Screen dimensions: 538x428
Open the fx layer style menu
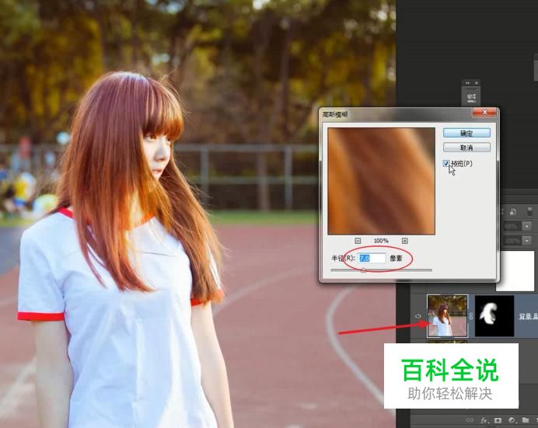[484, 420]
